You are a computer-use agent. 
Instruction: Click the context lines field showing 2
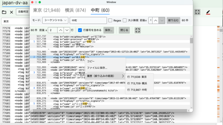click(x=53, y=30)
